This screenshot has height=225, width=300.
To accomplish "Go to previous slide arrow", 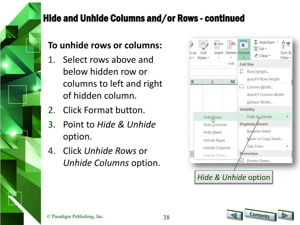I will [x=235, y=215].
